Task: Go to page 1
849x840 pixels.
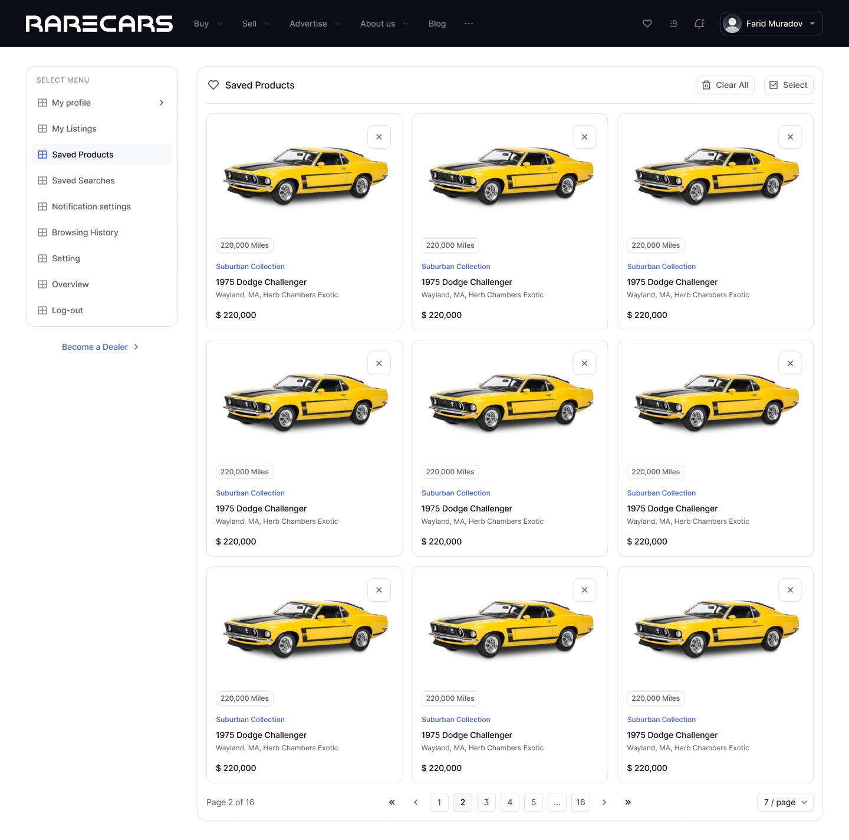Action: click(x=439, y=802)
